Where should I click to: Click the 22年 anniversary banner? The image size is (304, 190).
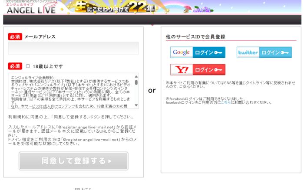click(x=116, y=7)
